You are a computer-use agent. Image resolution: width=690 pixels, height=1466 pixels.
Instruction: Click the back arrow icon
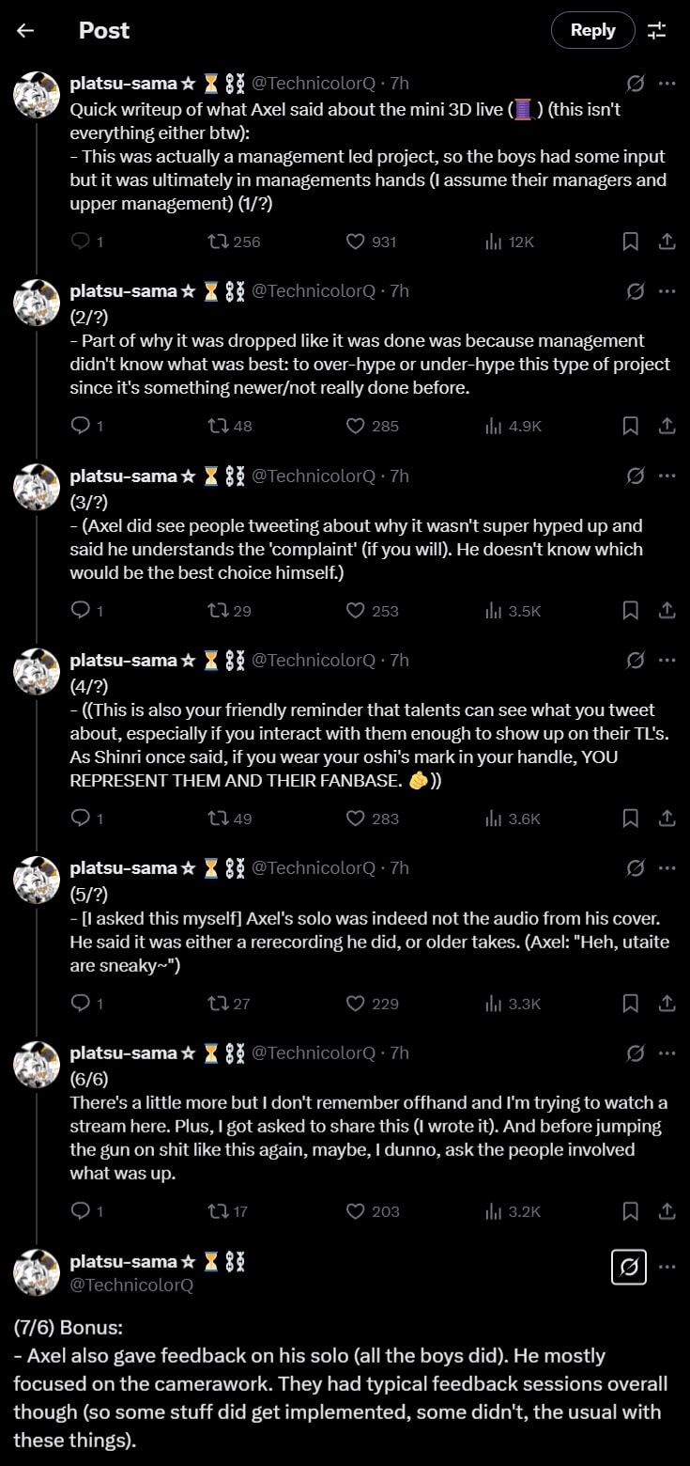pos(25,30)
